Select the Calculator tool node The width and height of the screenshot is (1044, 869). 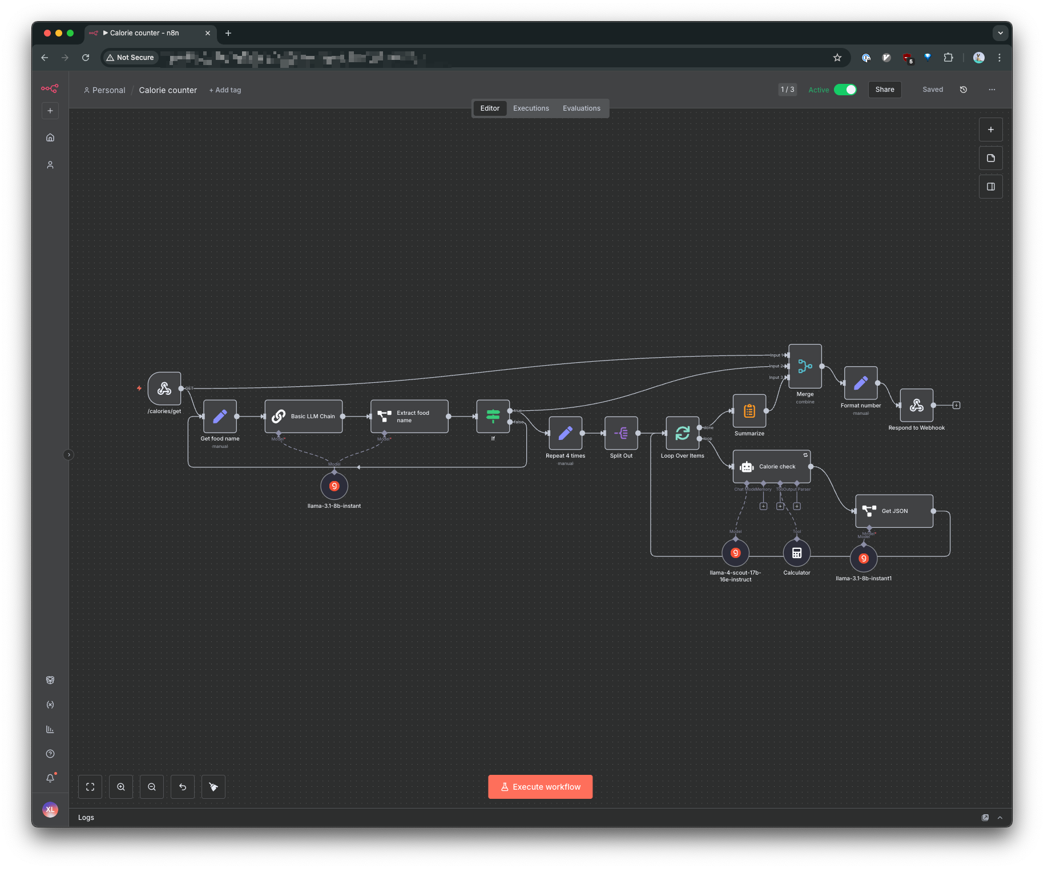(796, 553)
